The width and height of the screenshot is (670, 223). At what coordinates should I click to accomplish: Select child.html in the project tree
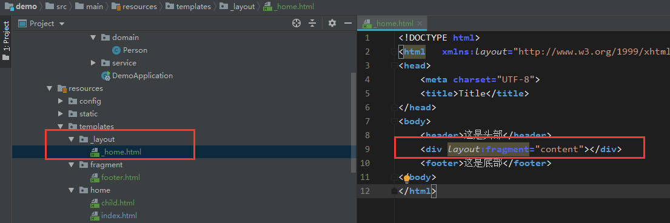(118, 202)
